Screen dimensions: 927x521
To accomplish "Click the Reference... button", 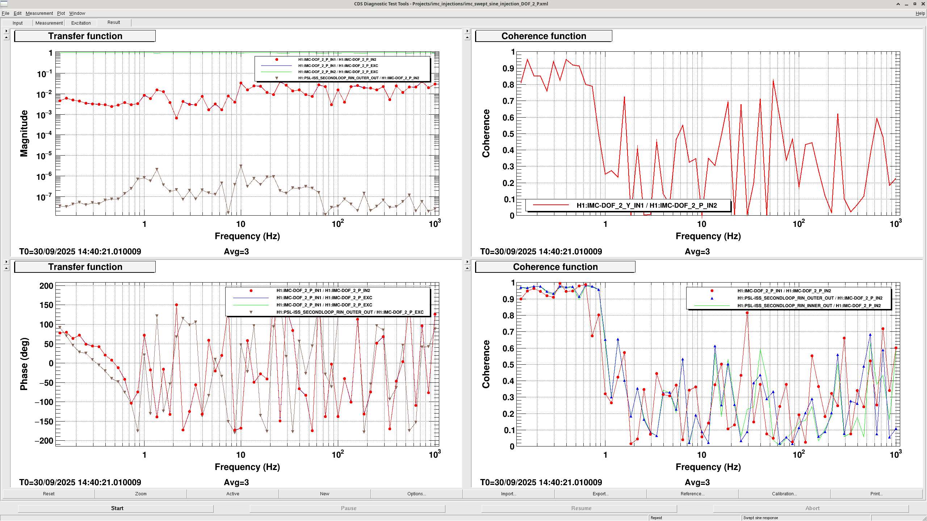I will [692, 494].
